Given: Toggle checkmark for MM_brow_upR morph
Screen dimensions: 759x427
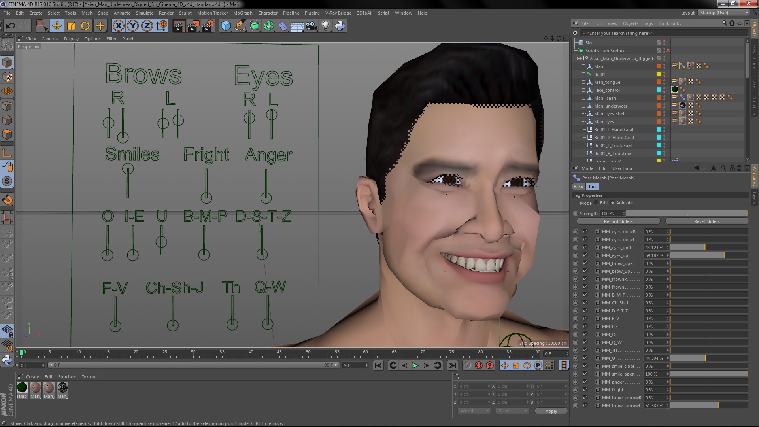Looking at the screenshot, I should pyautogui.click(x=585, y=263).
